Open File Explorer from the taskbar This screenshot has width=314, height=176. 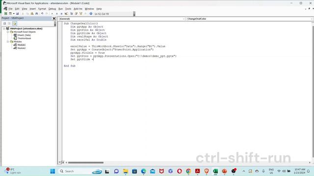pyautogui.click(x=126, y=171)
